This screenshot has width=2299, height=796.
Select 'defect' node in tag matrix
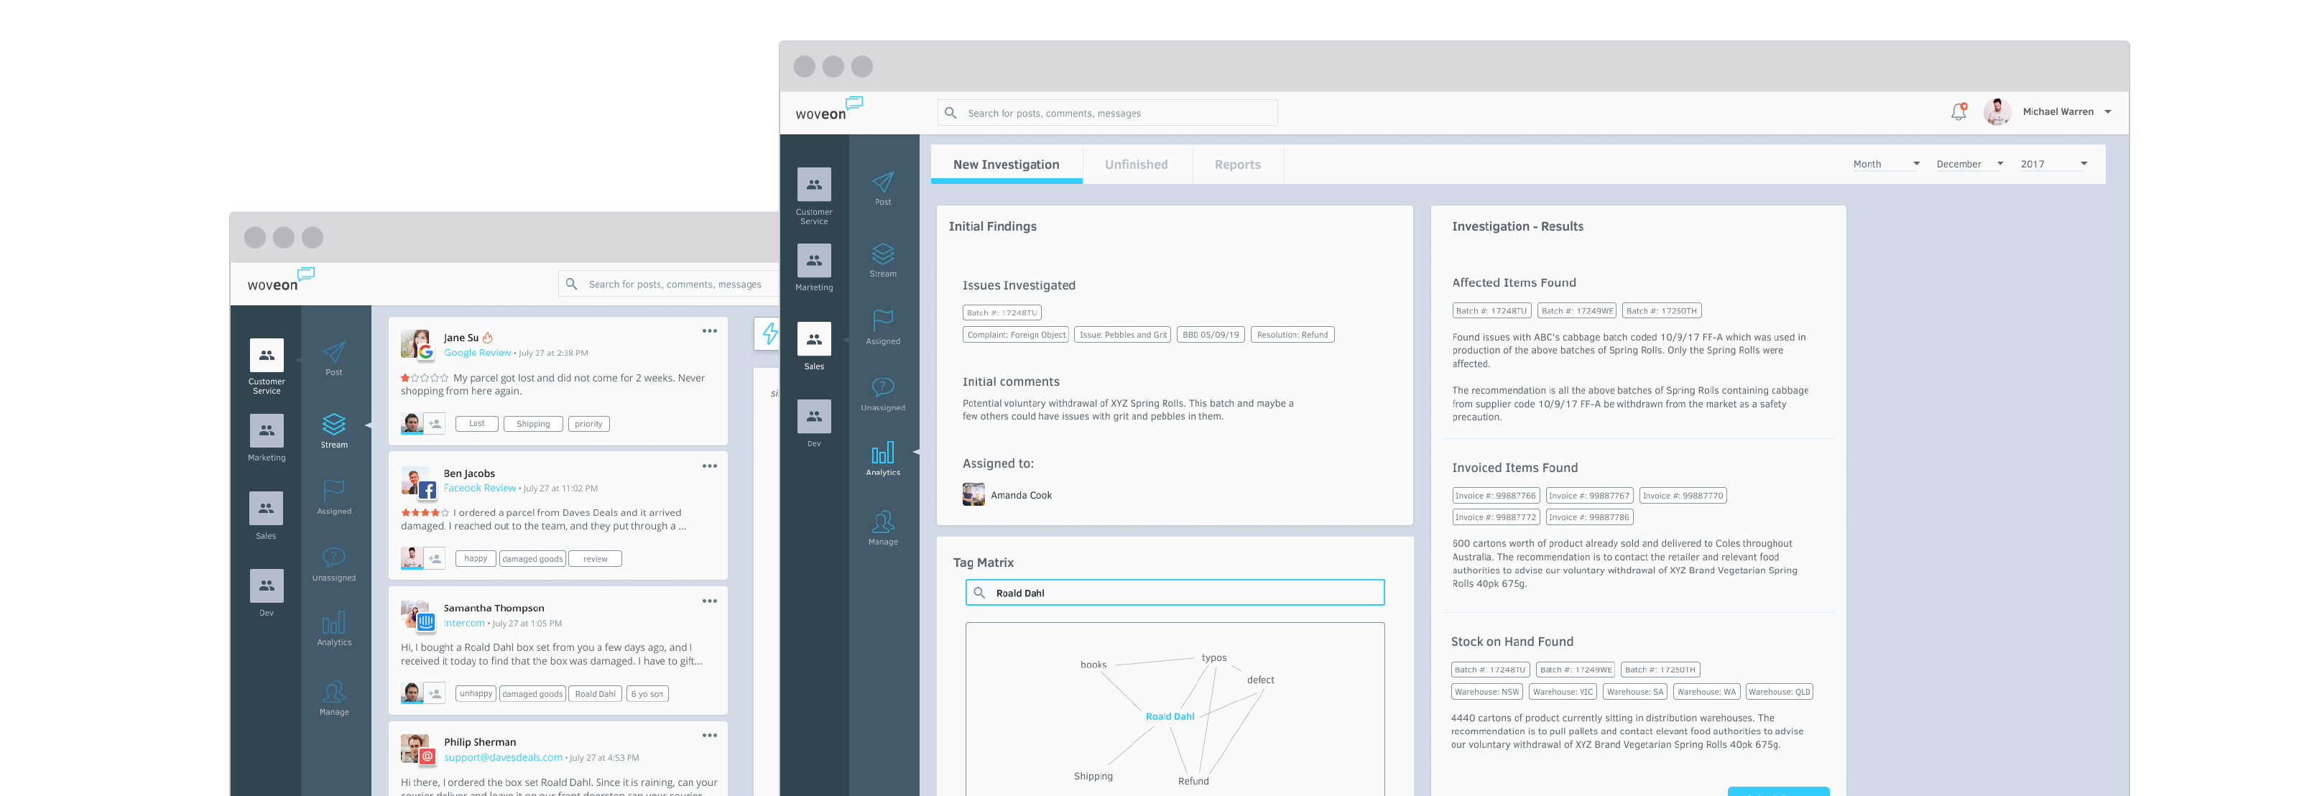(x=1260, y=680)
